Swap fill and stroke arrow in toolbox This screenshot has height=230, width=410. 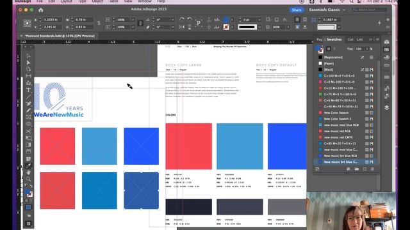pos(31,186)
